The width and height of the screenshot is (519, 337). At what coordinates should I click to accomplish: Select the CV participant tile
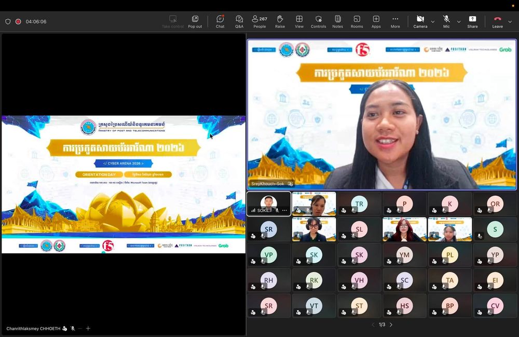[x=495, y=306]
